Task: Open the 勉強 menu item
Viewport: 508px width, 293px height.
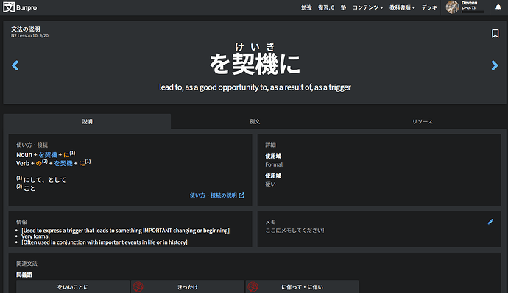Action: [x=306, y=7]
